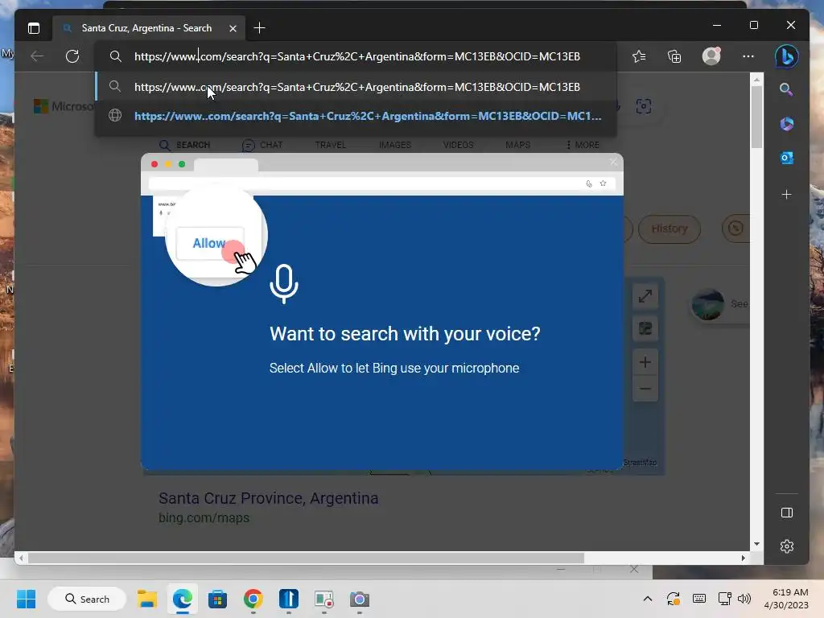
Task: Open Google Chrome from the taskbar
Action: point(253,599)
